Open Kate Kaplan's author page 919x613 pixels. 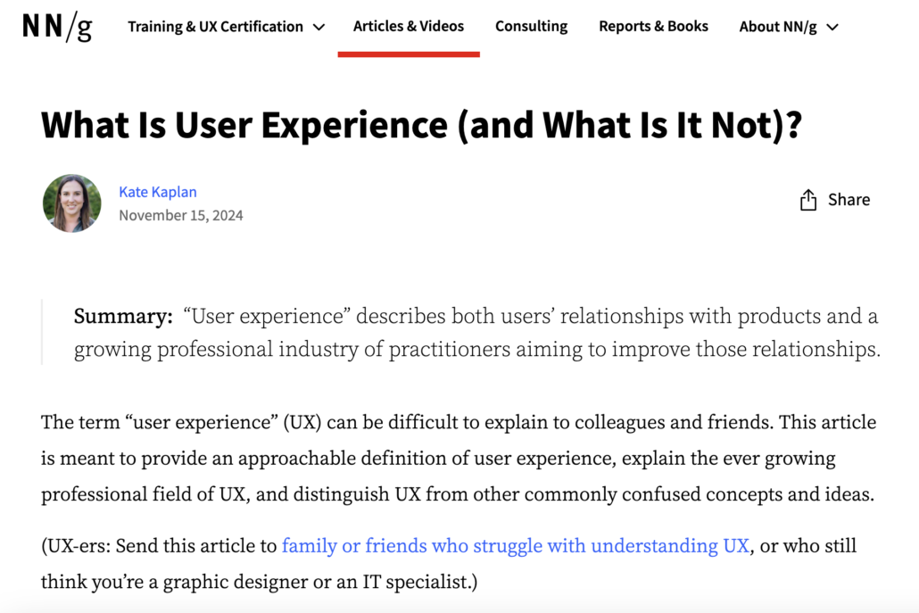[159, 191]
